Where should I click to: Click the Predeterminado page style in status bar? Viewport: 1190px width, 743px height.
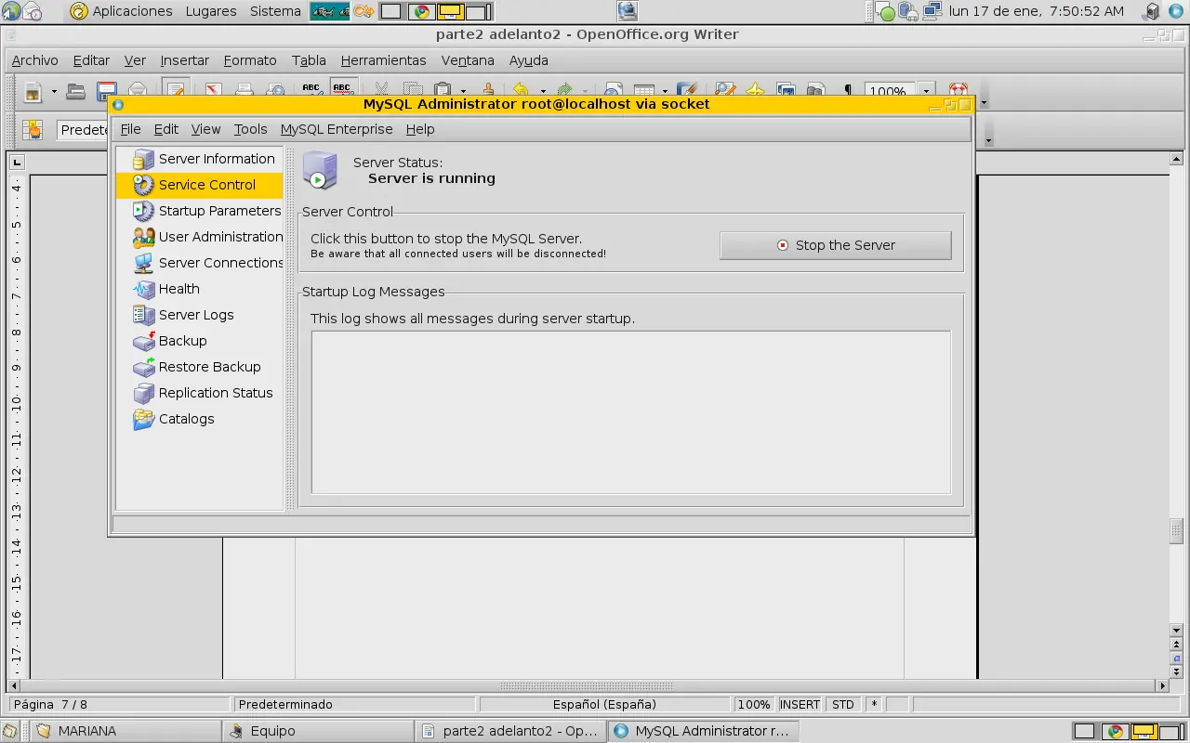(353, 705)
